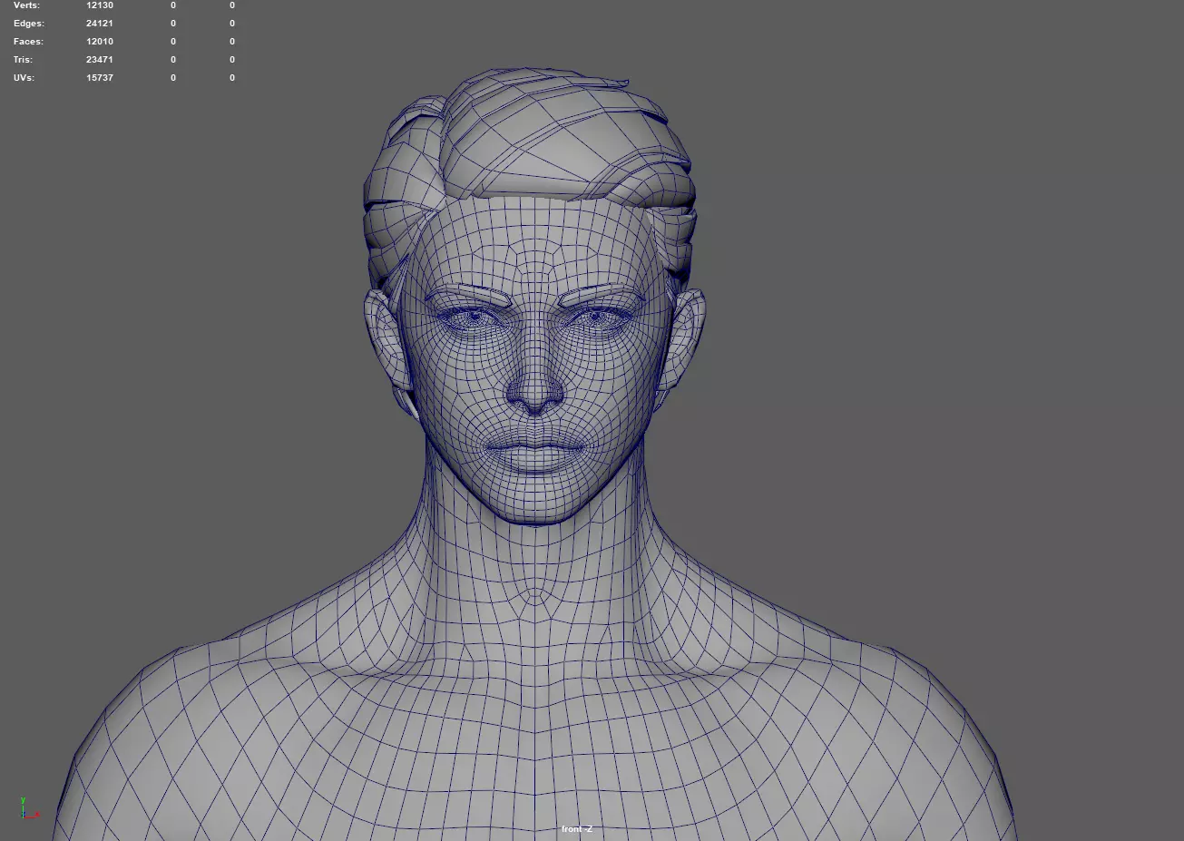Click the "UVs:" poly count label
The height and width of the screenshot is (841, 1184).
click(x=24, y=78)
